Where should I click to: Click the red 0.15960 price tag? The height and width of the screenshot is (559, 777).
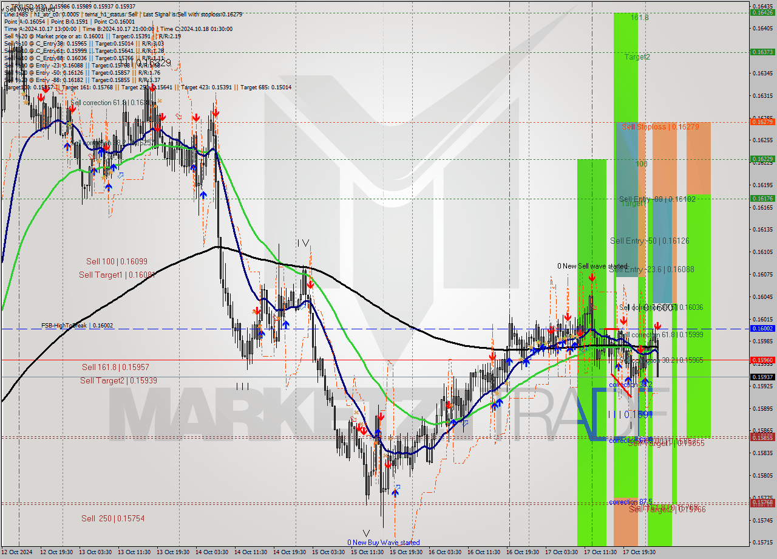tap(762, 360)
